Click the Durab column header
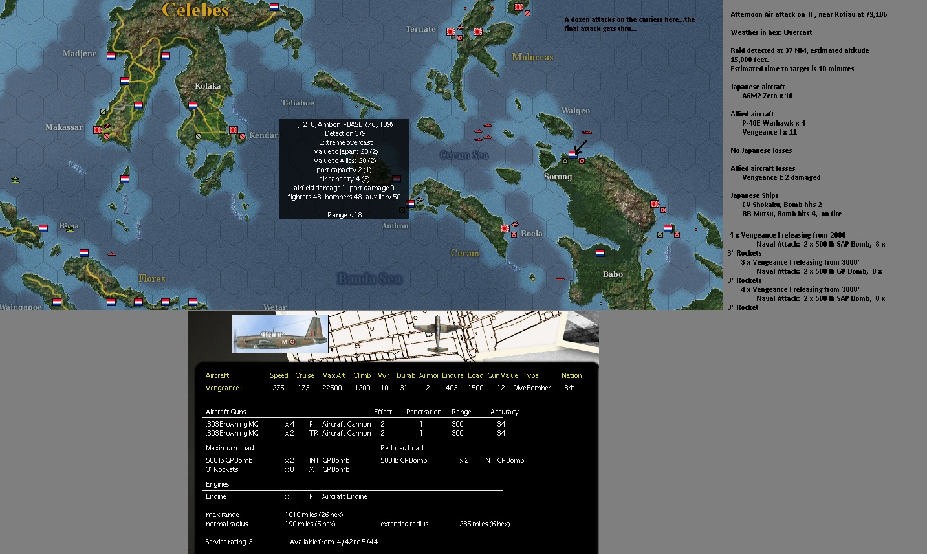This screenshot has height=554, width=927. (406, 375)
